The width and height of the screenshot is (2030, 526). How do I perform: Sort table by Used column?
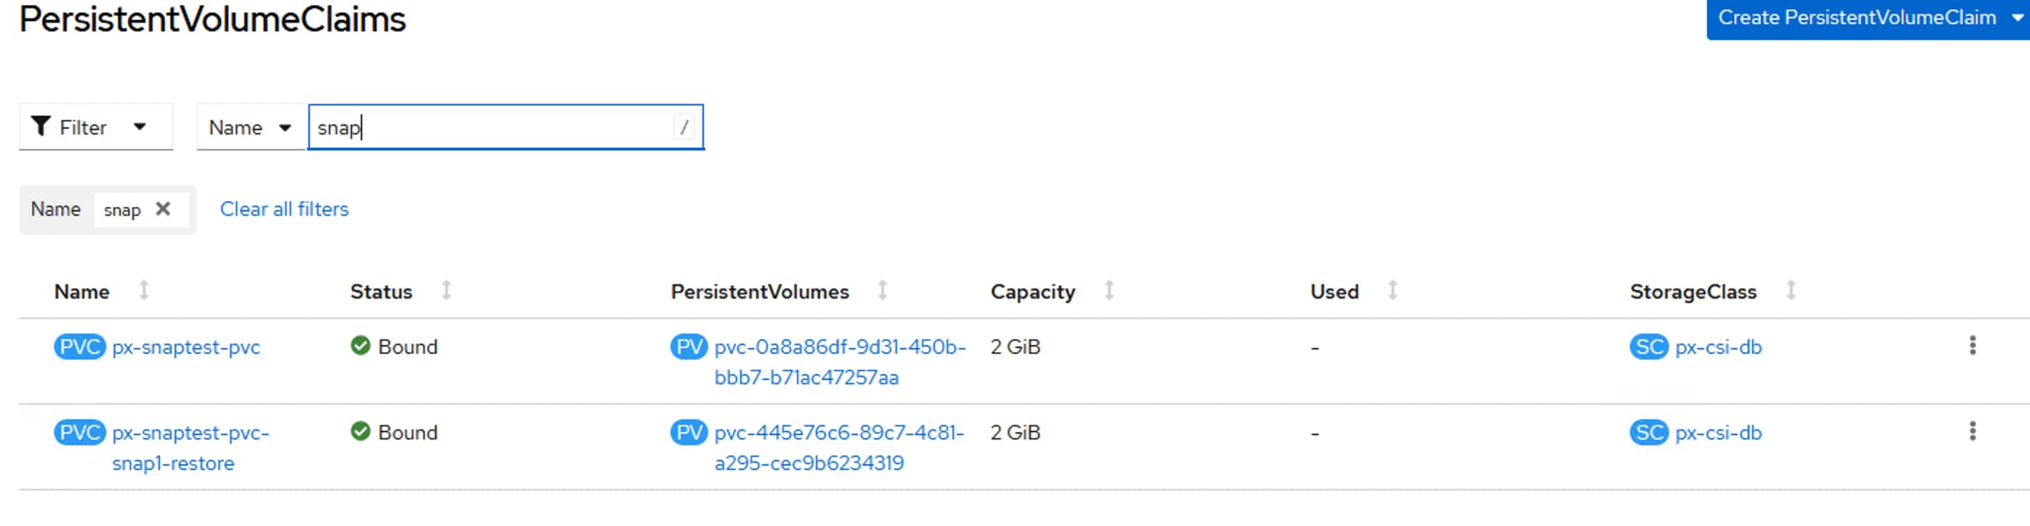1392,291
